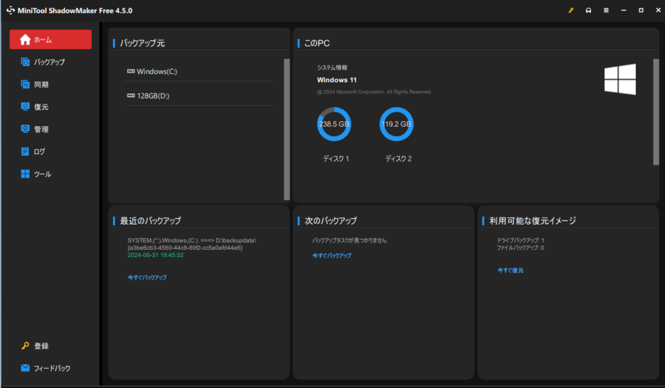This screenshot has width=665, height=388.
Task: Go to the 同期 sync section
Action: click(x=40, y=84)
